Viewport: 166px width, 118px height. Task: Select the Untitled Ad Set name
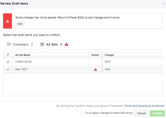pos(23,61)
